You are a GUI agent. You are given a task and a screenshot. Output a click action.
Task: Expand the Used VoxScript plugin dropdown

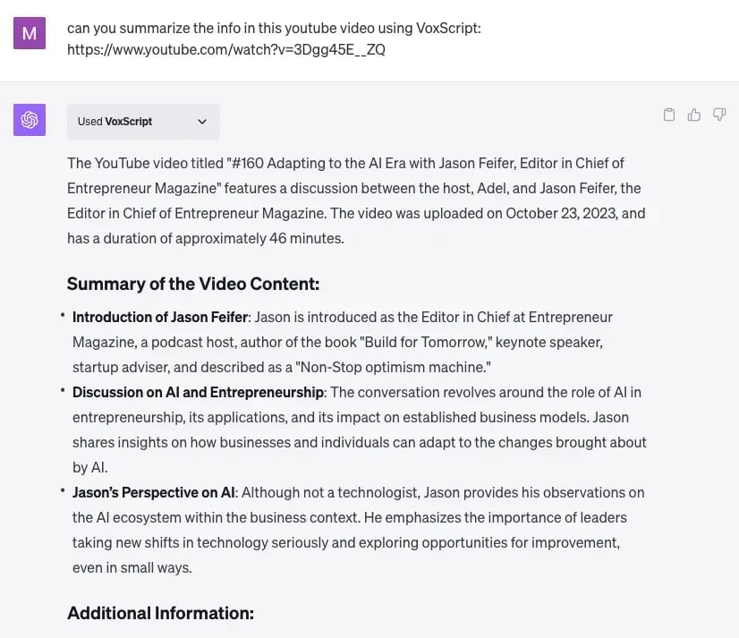(142, 122)
